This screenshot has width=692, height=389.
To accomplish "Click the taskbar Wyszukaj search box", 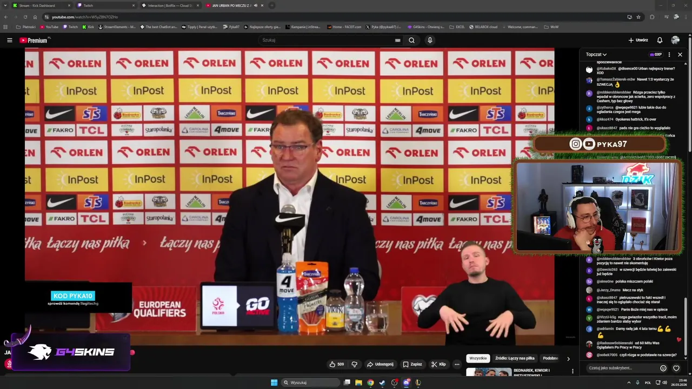I will [311, 383].
